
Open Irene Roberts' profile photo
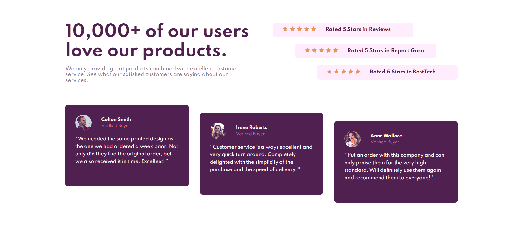coord(218,131)
